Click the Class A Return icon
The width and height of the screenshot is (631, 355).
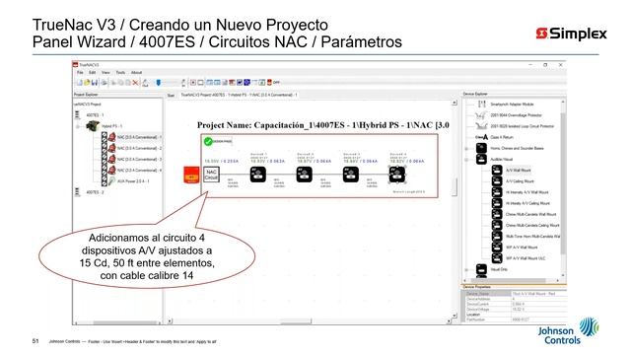[481, 137]
